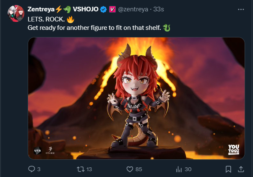Bookmark this tweet
The height and width of the screenshot is (177, 253).
coord(228,169)
